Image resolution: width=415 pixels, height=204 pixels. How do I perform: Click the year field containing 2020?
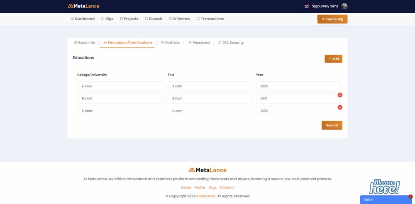298,86
